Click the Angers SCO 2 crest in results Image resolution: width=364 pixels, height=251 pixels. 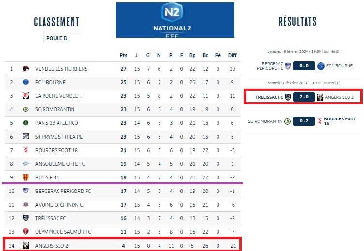click(320, 97)
